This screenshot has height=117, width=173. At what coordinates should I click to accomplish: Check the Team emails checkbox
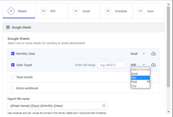(13, 77)
